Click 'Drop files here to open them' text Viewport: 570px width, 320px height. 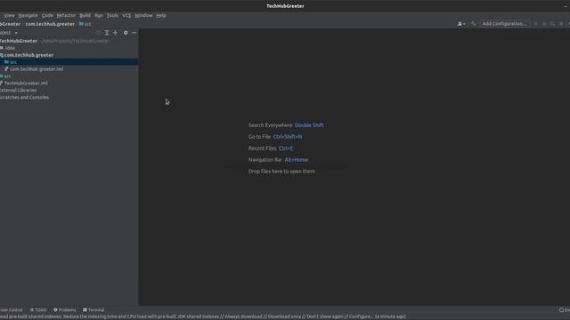coord(281,172)
